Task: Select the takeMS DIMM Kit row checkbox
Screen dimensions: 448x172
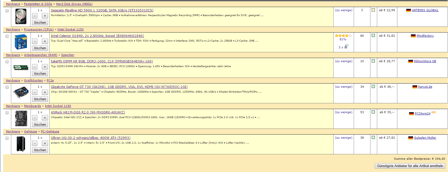Action: [x=7, y=62]
